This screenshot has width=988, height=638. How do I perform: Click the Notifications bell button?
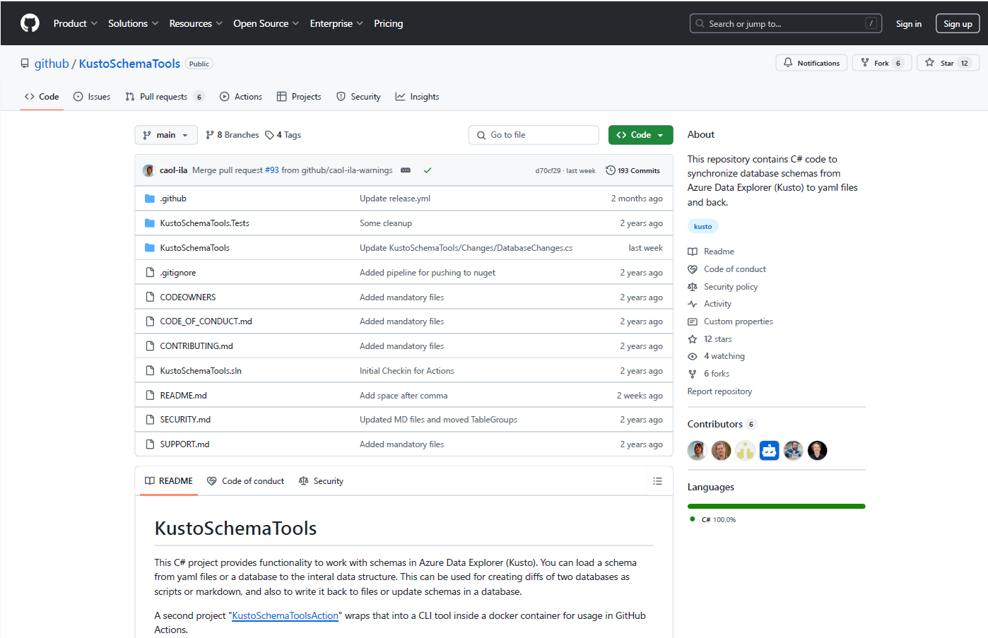(x=811, y=63)
